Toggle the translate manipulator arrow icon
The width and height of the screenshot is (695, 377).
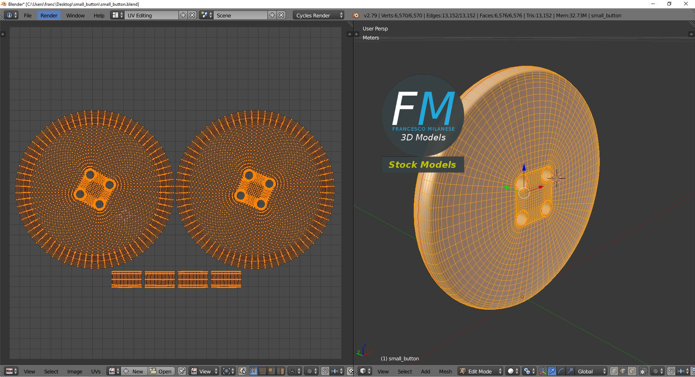pyautogui.click(x=552, y=371)
